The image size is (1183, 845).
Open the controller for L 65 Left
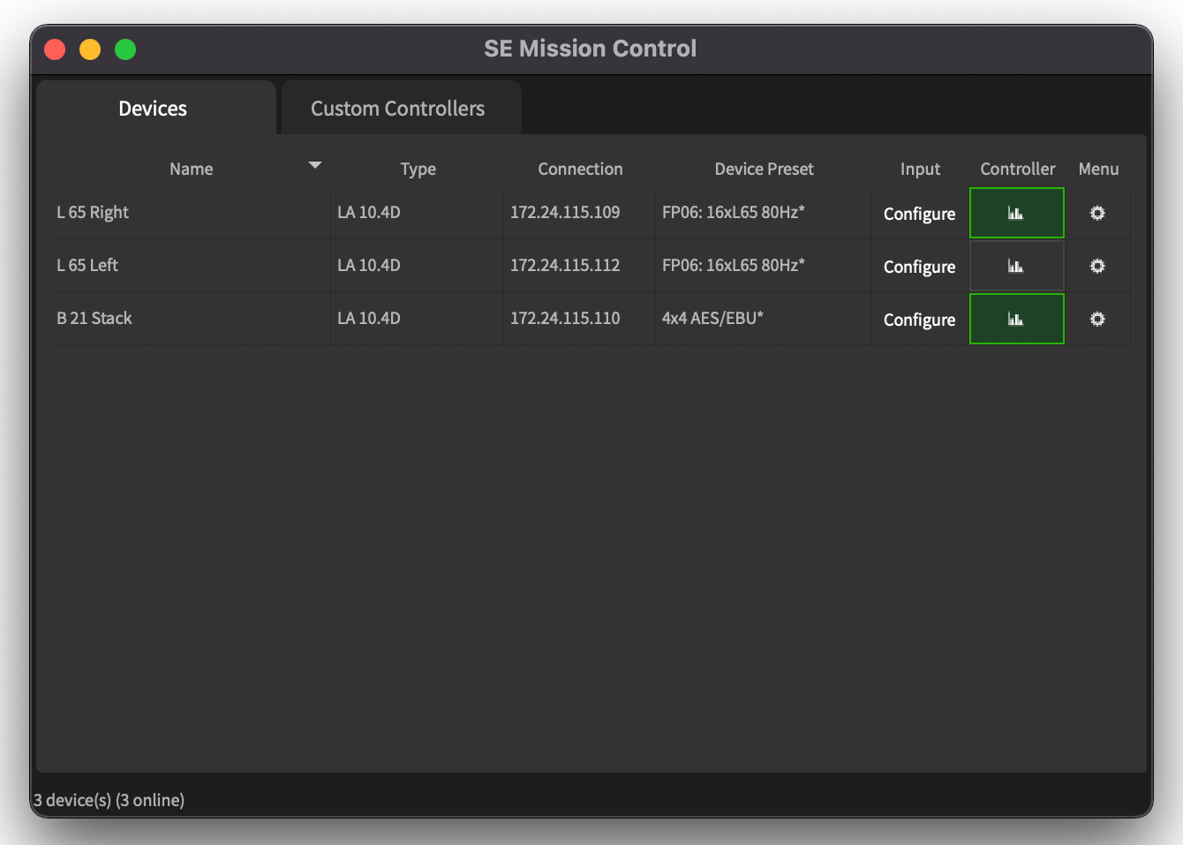pos(1016,266)
